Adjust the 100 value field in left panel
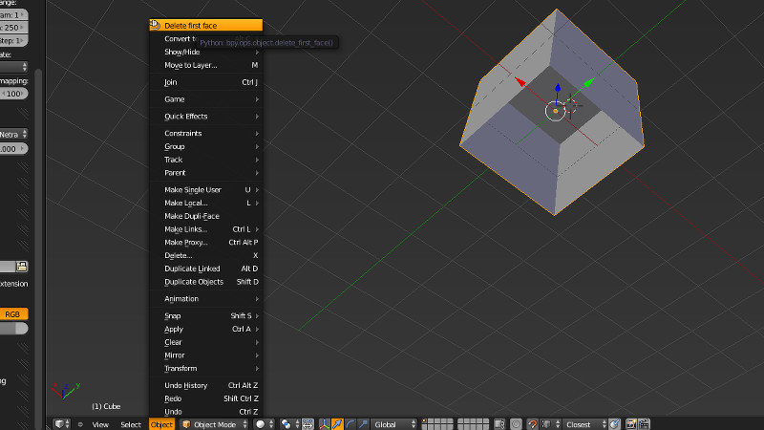The image size is (764, 430). click(13, 94)
